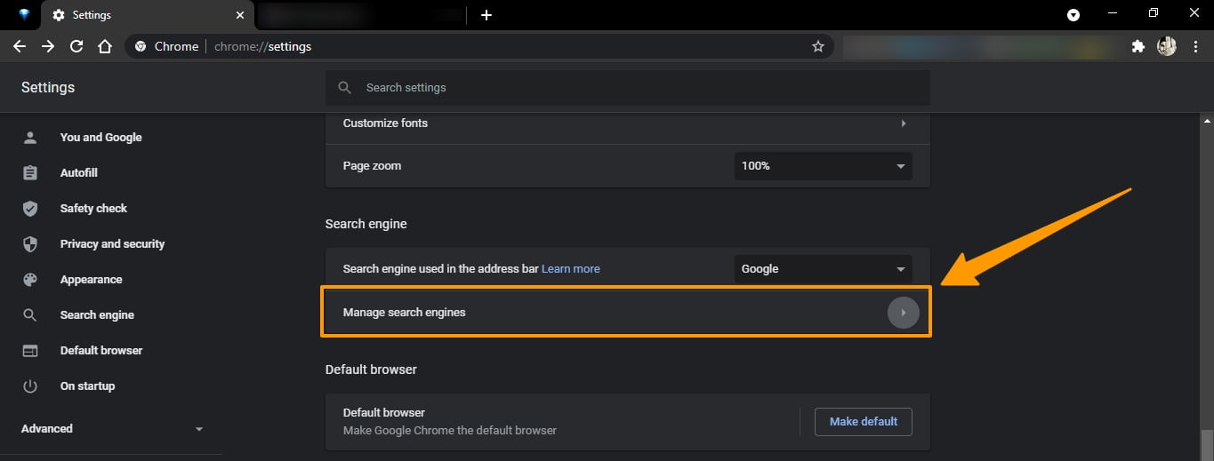Click the Privacy and security shield icon
1214x461 pixels.
point(30,243)
